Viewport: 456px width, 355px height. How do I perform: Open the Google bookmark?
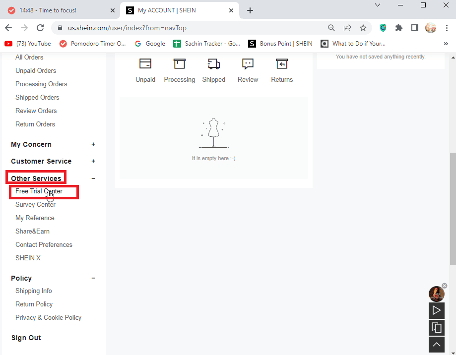pos(150,44)
